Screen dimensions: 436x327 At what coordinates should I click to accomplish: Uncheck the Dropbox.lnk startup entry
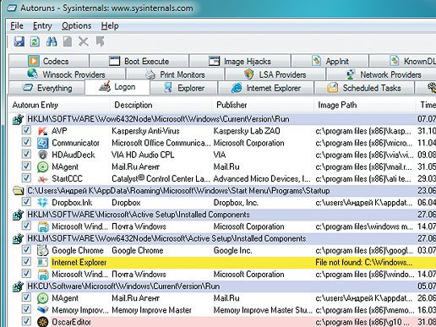pos(26,202)
